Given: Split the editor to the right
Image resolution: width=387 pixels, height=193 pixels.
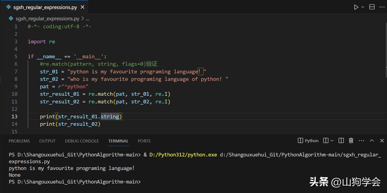Looking at the screenshot, I should tap(372, 7).
